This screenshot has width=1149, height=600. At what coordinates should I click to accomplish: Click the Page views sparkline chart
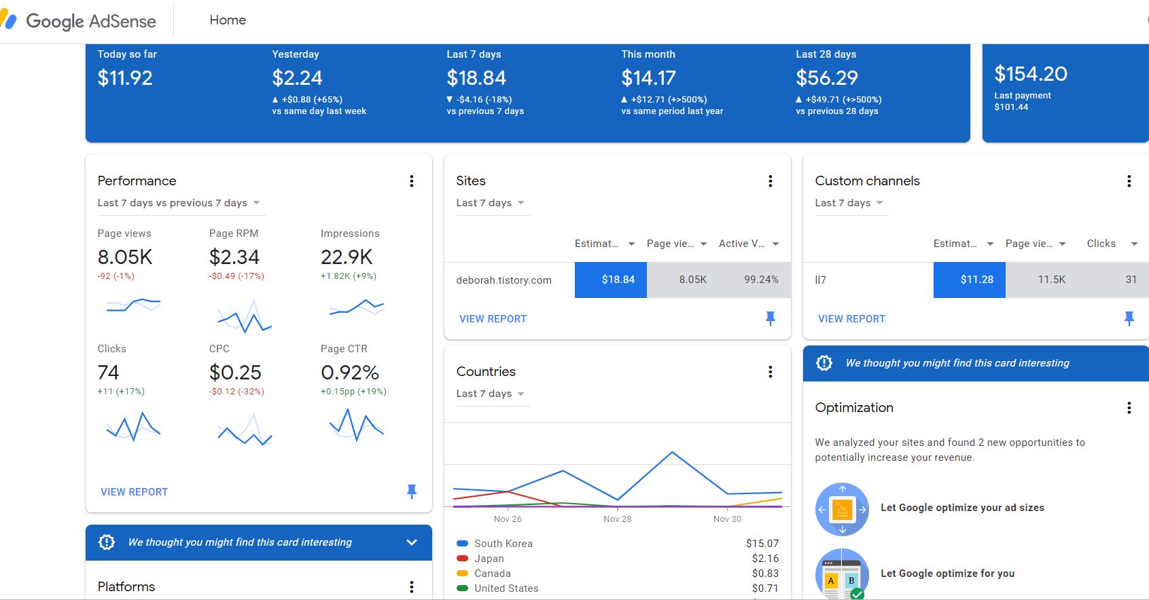133,305
